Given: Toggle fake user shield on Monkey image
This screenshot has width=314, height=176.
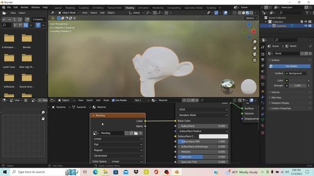Looking at the screenshot, I should coord(127,133).
